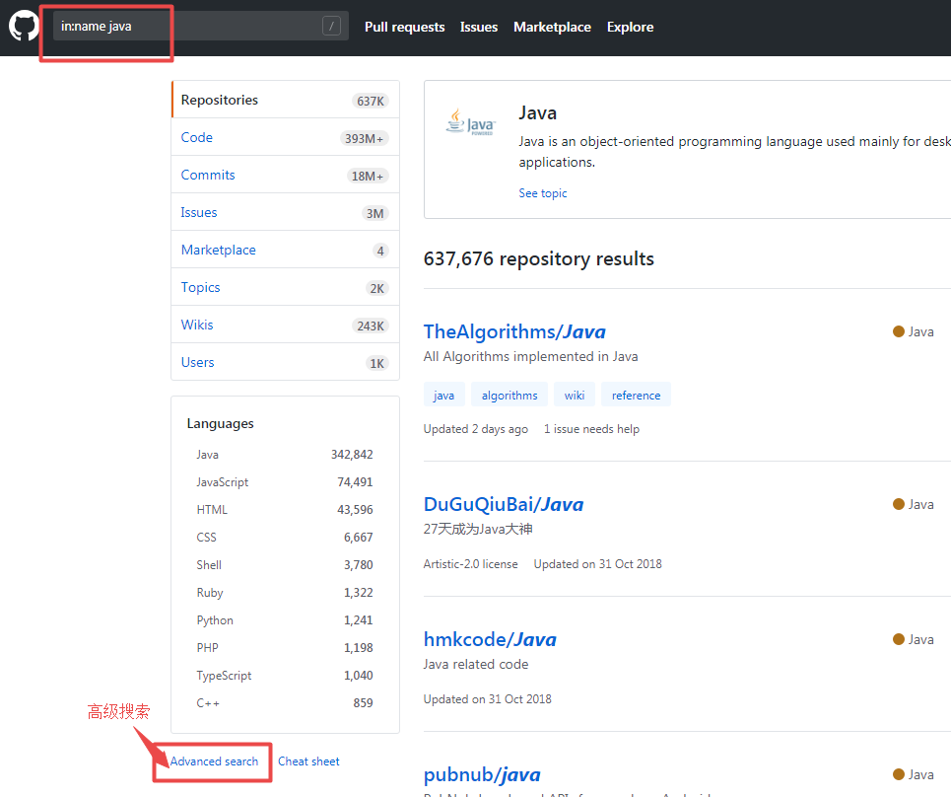This screenshot has width=951, height=797.
Task: Show Issues search results in sidebar
Action: click(x=285, y=212)
